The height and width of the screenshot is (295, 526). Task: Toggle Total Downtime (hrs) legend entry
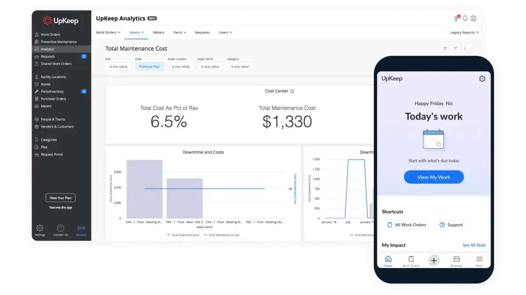(x=183, y=235)
